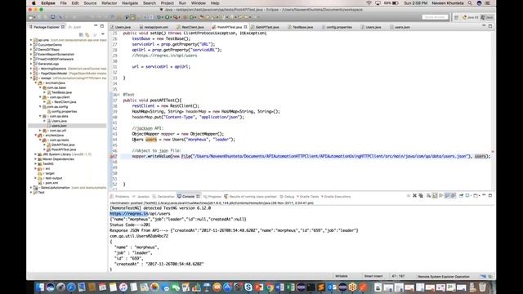Switch to Java EE perspective
The image size is (523, 294).
471,17
